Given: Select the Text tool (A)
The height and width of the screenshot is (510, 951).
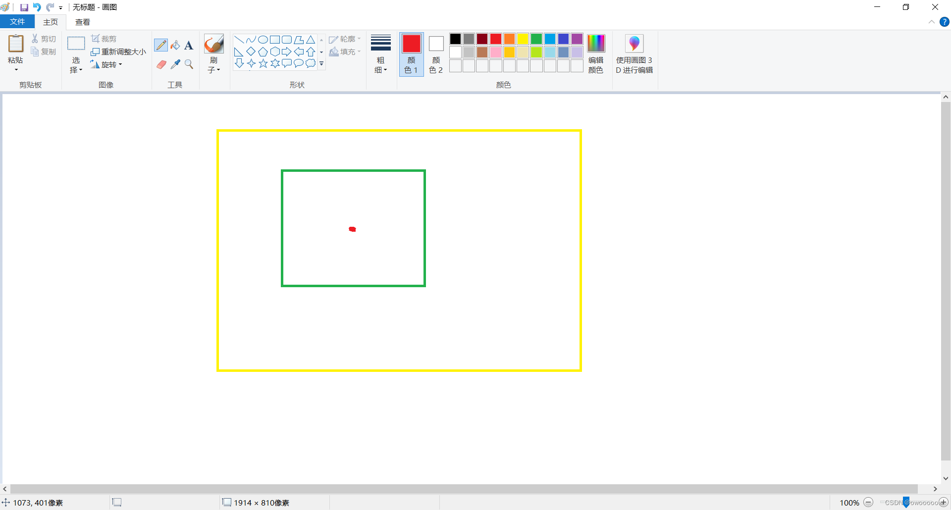Looking at the screenshot, I should [x=189, y=45].
